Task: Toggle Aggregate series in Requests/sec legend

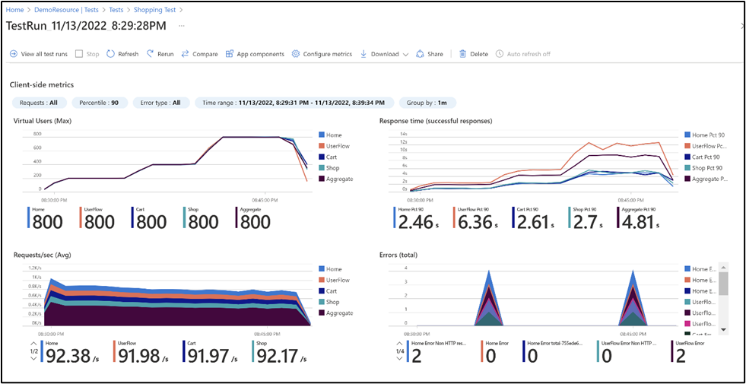Action: [336, 313]
